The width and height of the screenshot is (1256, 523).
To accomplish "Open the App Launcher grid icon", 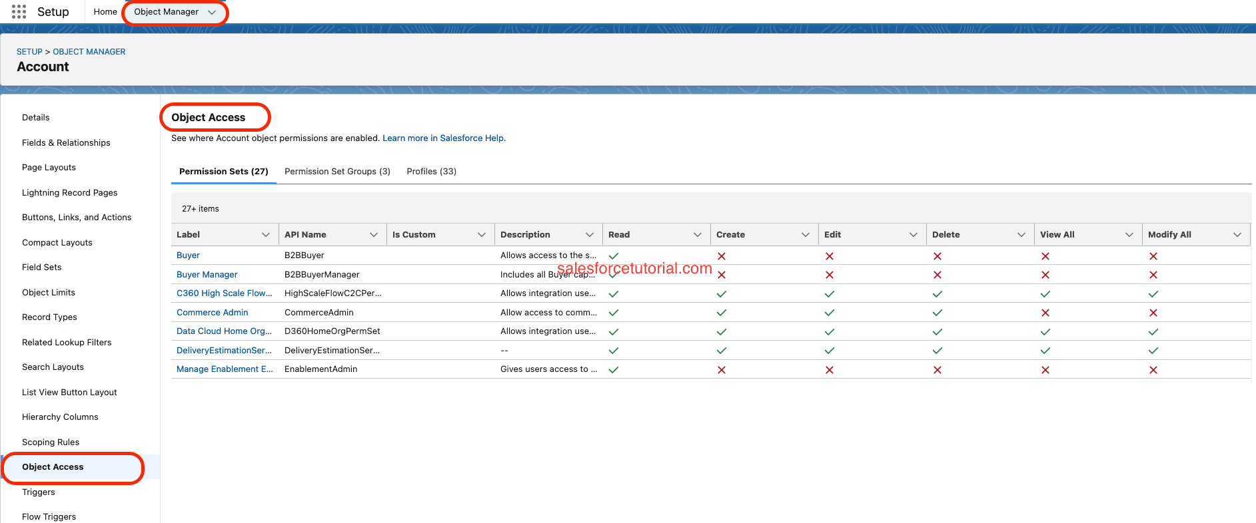I will pos(19,12).
